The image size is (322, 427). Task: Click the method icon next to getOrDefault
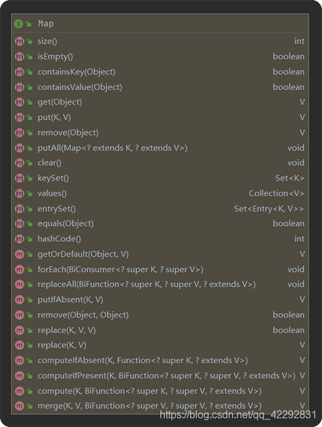point(19,255)
